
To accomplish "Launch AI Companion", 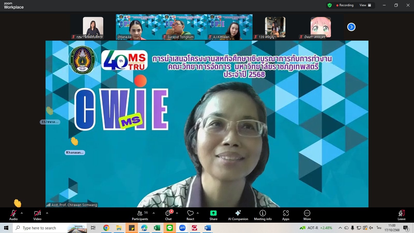I will [238, 215].
